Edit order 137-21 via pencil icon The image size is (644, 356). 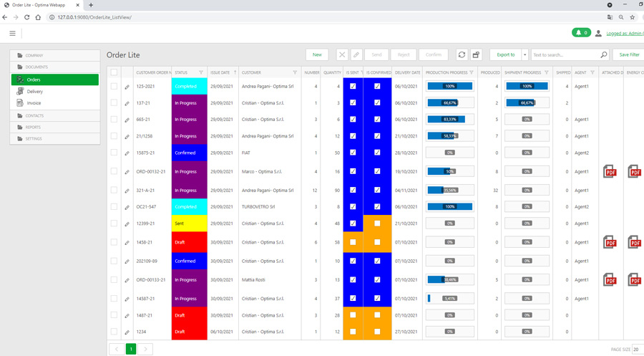point(127,103)
